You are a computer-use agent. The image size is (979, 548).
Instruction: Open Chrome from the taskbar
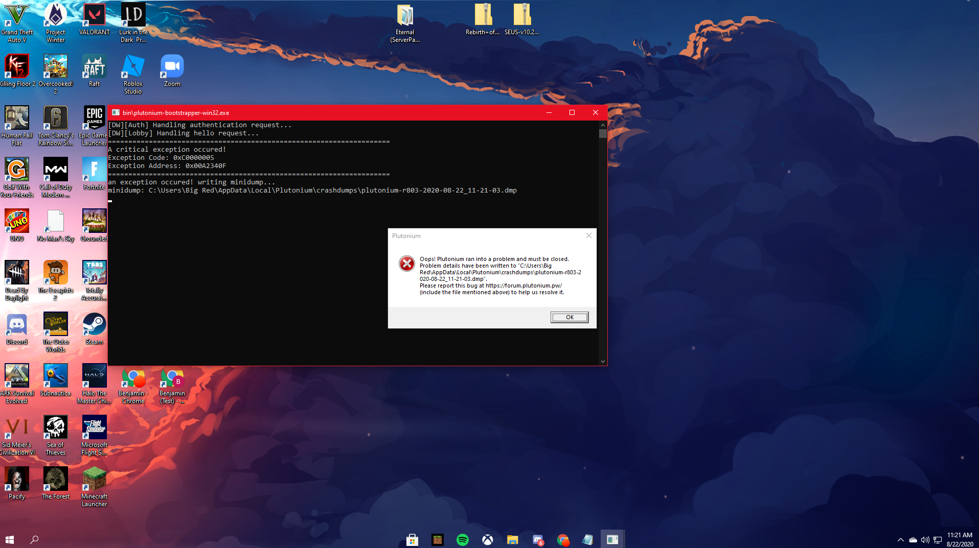563,540
